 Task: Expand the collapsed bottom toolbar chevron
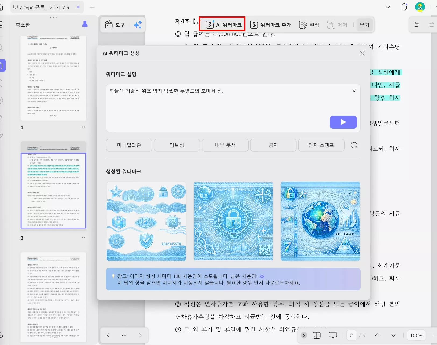coord(304,335)
